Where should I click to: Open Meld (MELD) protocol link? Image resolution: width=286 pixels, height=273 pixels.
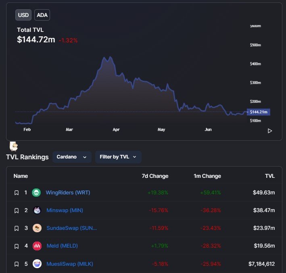[62, 246]
